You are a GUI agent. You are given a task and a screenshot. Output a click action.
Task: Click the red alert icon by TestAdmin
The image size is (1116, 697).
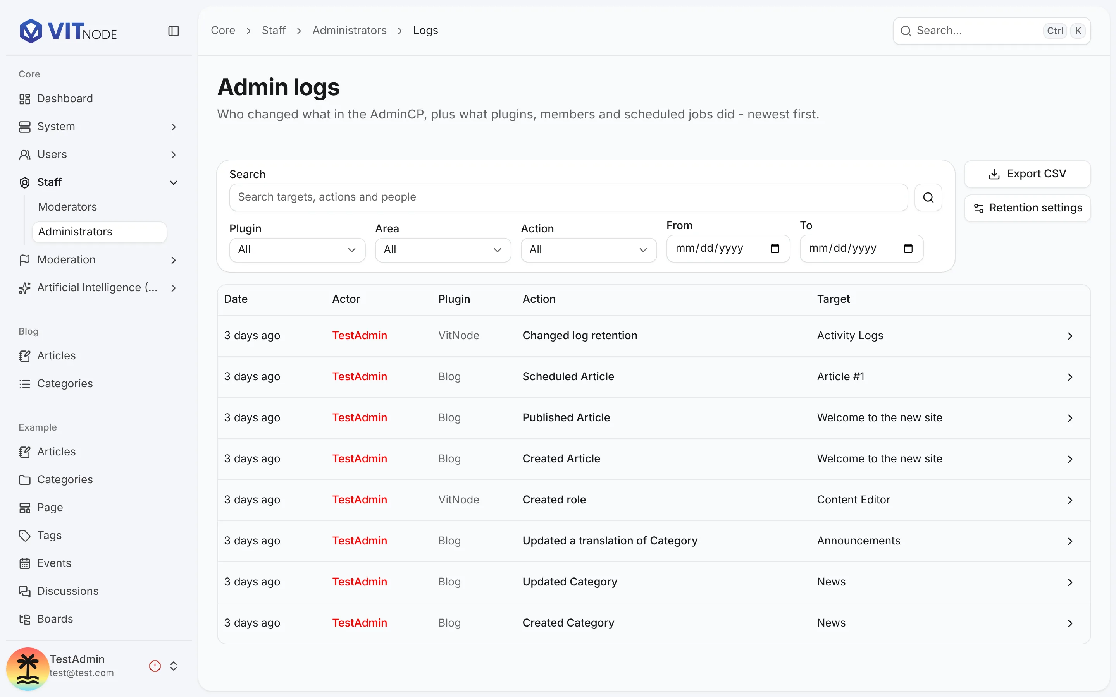tap(155, 666)
